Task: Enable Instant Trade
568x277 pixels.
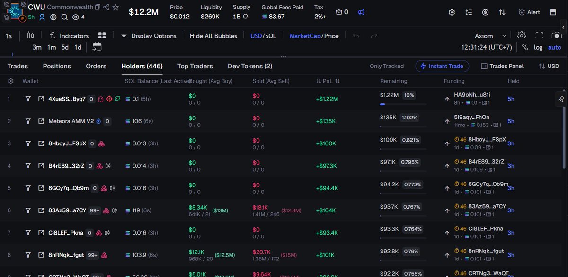Action: [x=442, y=67]
